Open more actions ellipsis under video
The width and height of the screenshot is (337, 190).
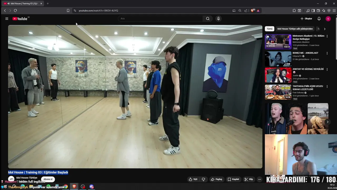[259, 179]
